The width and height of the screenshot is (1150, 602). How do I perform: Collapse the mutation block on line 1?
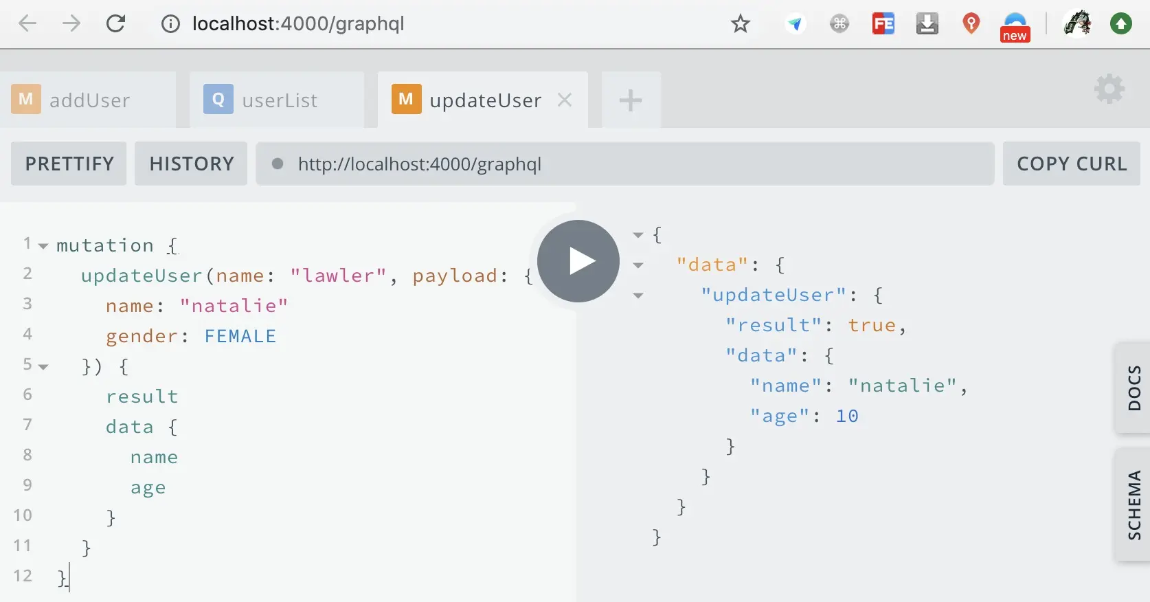coord(43,246)
